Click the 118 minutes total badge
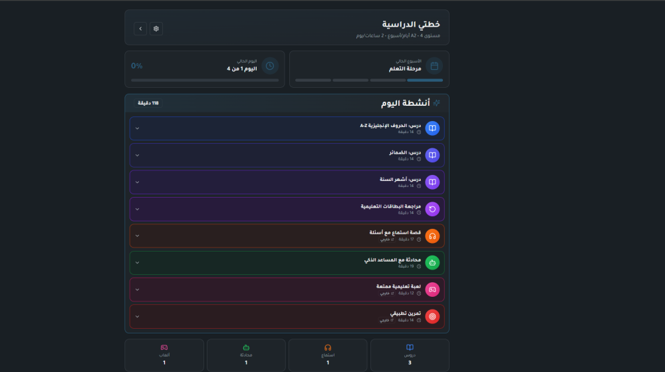This screenshot has height=372, width=665. coord(146,103)
